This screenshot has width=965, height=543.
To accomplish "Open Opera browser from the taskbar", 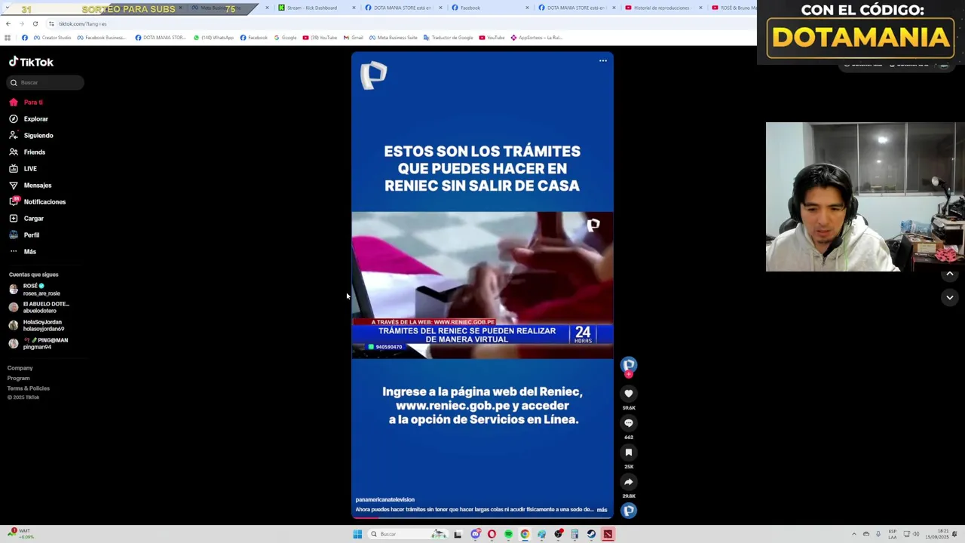I will [x=492, y=534].
